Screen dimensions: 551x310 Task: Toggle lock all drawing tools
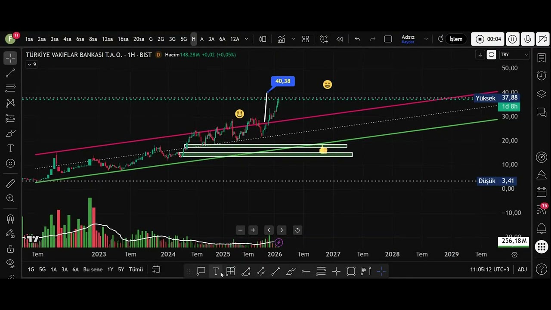[10, 249]
